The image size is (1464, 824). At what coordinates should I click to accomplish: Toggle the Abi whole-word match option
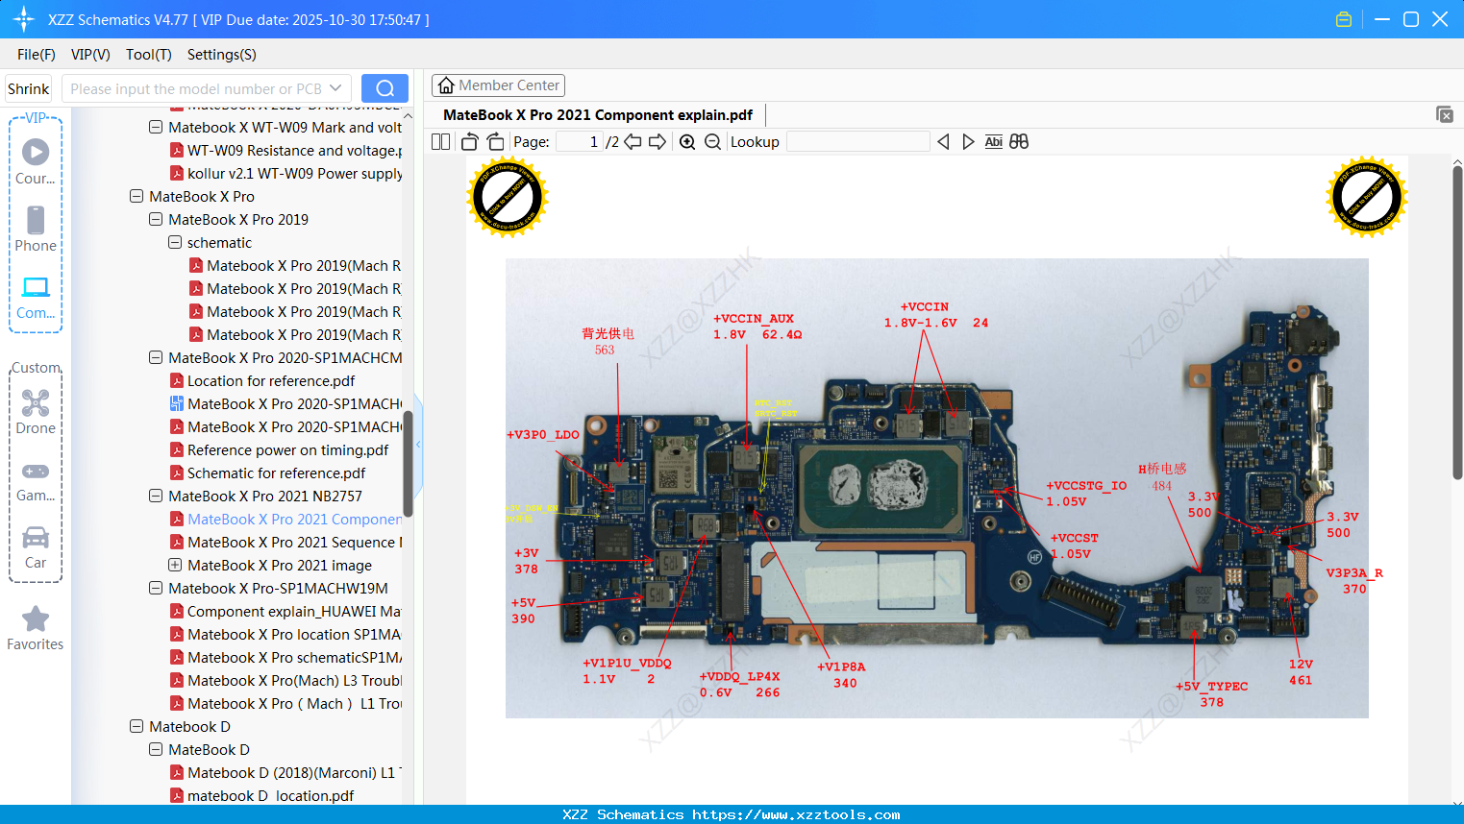[994, 142]
